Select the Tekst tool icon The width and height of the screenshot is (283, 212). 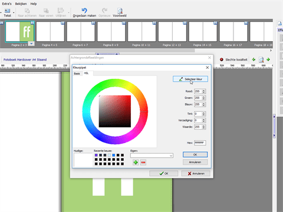pos(7,11)
